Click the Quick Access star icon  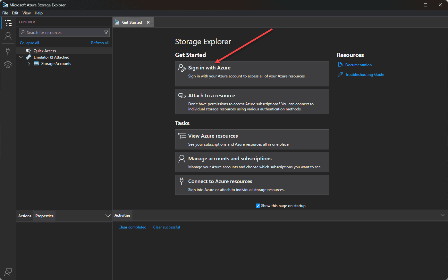[29, 51]
